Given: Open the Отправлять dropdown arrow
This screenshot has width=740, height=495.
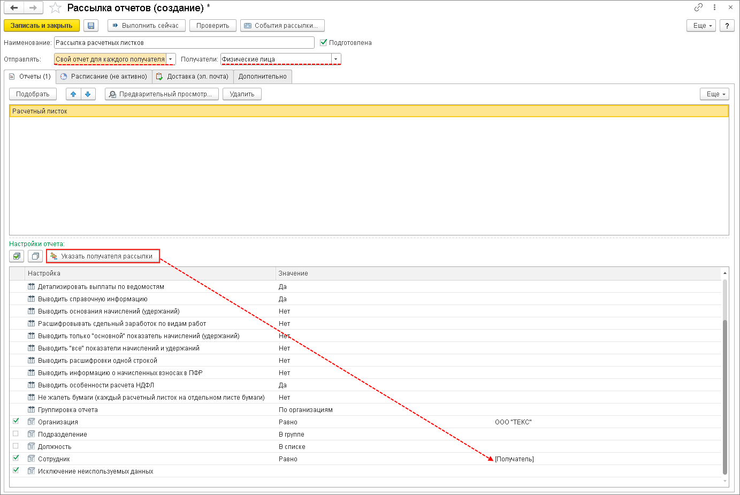Looking at the screenshot, I should pyautogui.click(x=171, y=59).
